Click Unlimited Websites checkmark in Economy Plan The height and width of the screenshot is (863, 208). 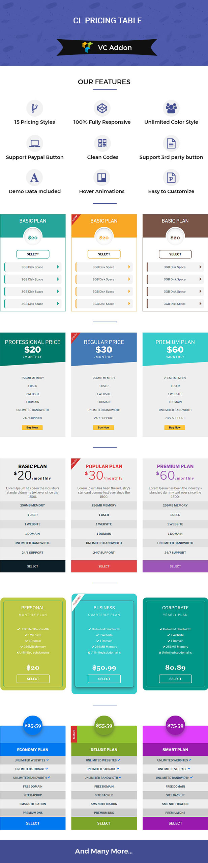[48, 760]
